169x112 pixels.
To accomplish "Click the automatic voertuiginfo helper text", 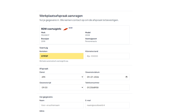I will (x=54, y=61).
